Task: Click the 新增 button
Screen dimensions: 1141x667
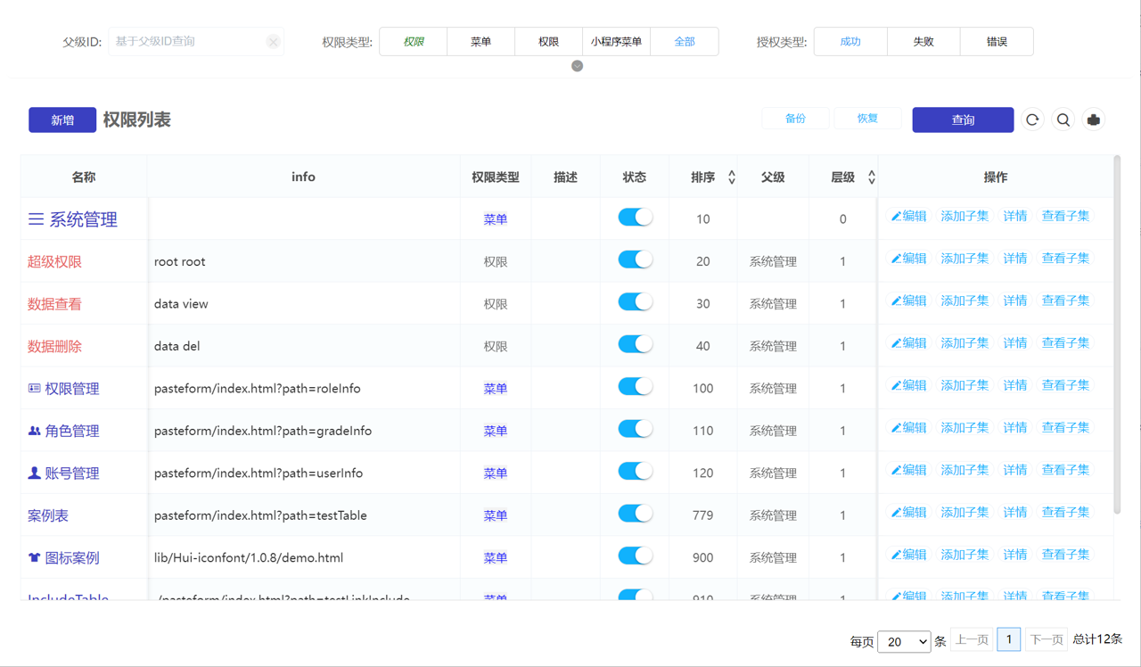Action: [x=62, y=120]
